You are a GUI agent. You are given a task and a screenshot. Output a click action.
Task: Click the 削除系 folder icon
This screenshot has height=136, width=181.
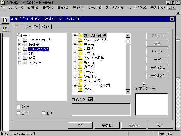80,49
